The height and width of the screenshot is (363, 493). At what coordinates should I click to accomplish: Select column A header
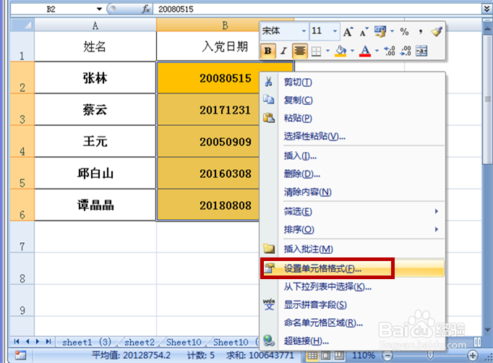[x=95, y=25]
